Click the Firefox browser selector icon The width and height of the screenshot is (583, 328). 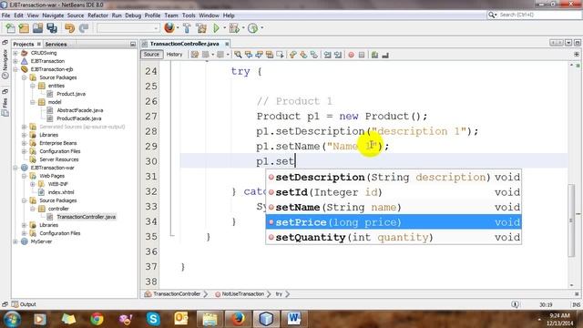click(169, 27)
